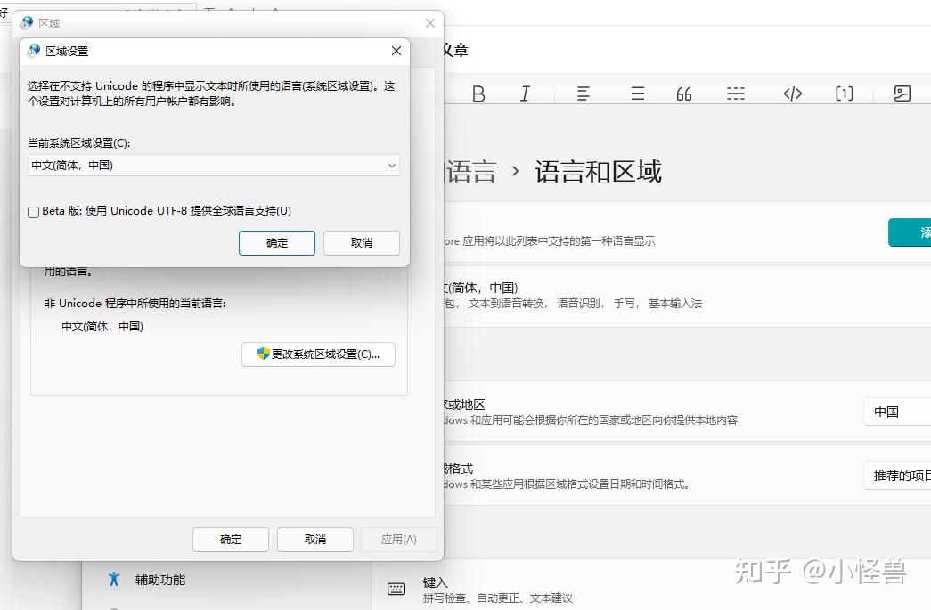Open the 中国 country or region dropdown
931x610 pixels.
click(x=897, y=411)
